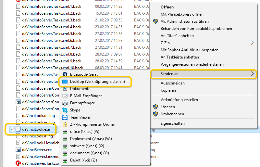
Task: Click the E-Mail-Empfänger envelope icon
Action: [x=65, y=96]
